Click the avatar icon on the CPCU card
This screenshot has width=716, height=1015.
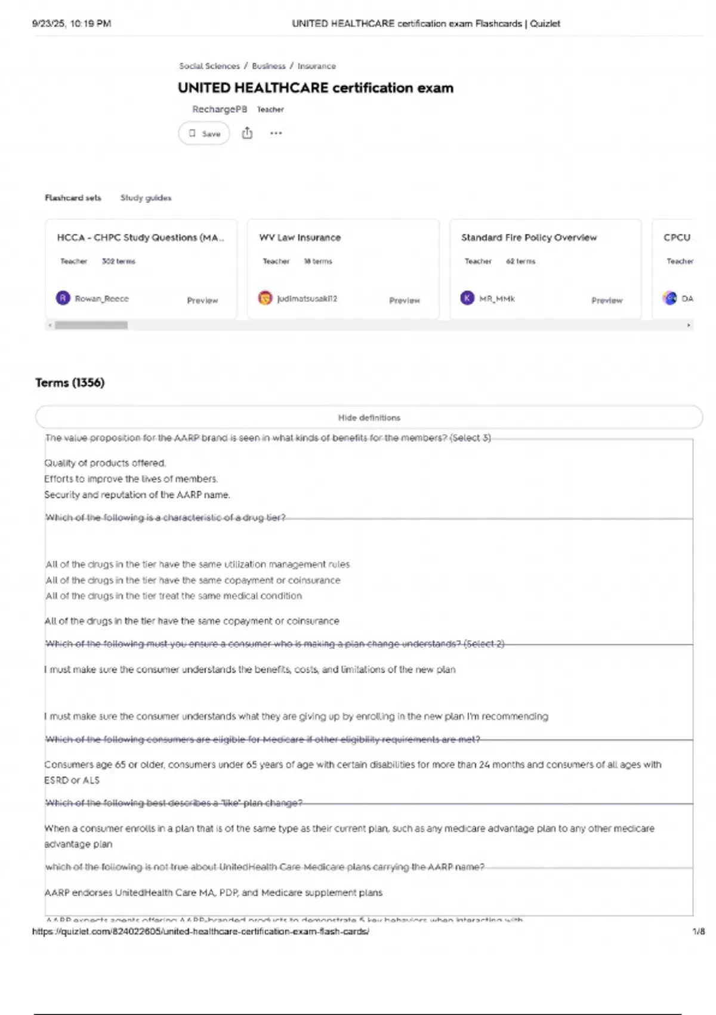coord(669,298)
